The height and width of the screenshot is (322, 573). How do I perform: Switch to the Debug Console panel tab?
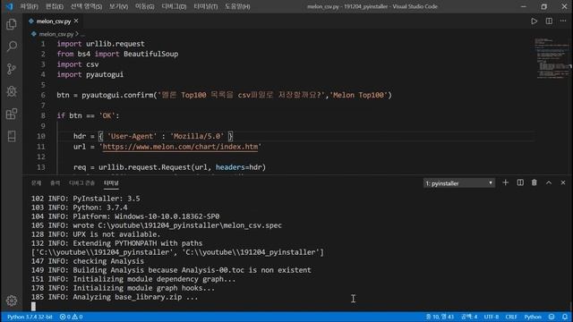(x=81, y=182)
